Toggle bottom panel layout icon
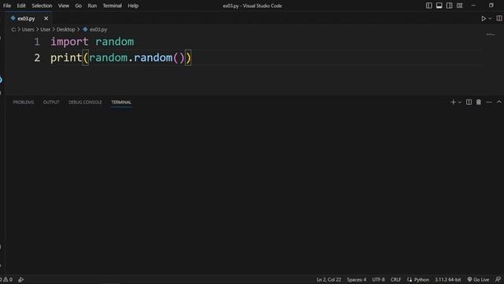 [x=439, y=6]
